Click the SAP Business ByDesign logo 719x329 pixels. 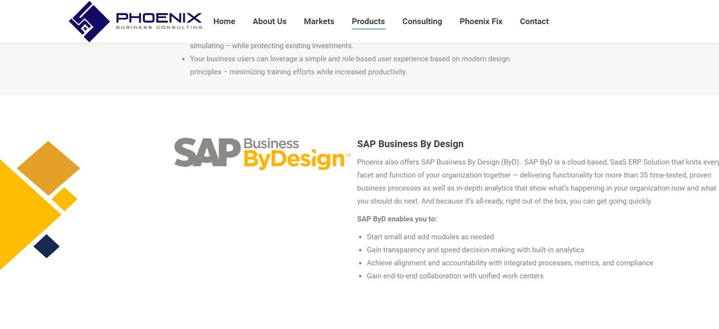pyautogui.click(x=262, y=154)
